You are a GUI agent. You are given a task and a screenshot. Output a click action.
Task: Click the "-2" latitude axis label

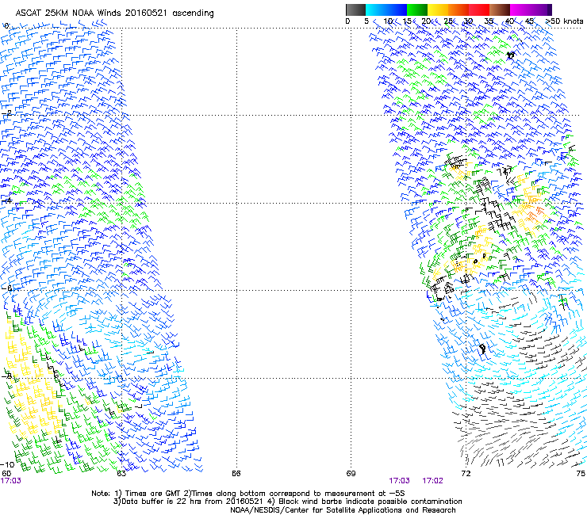coord(7,113)
